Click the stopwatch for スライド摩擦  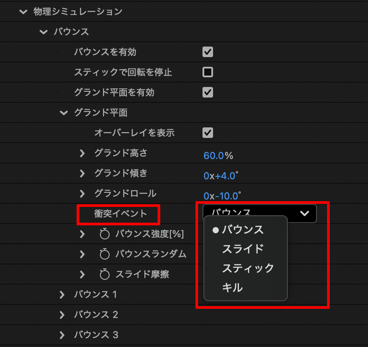[104, 274]
